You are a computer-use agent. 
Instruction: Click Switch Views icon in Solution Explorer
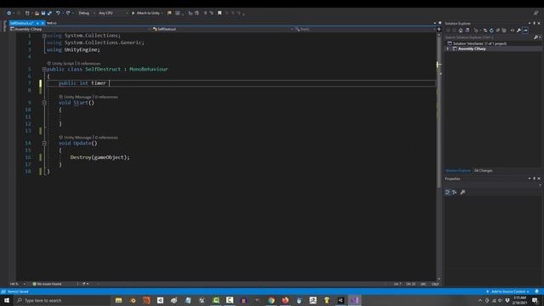tap(467, 31)
